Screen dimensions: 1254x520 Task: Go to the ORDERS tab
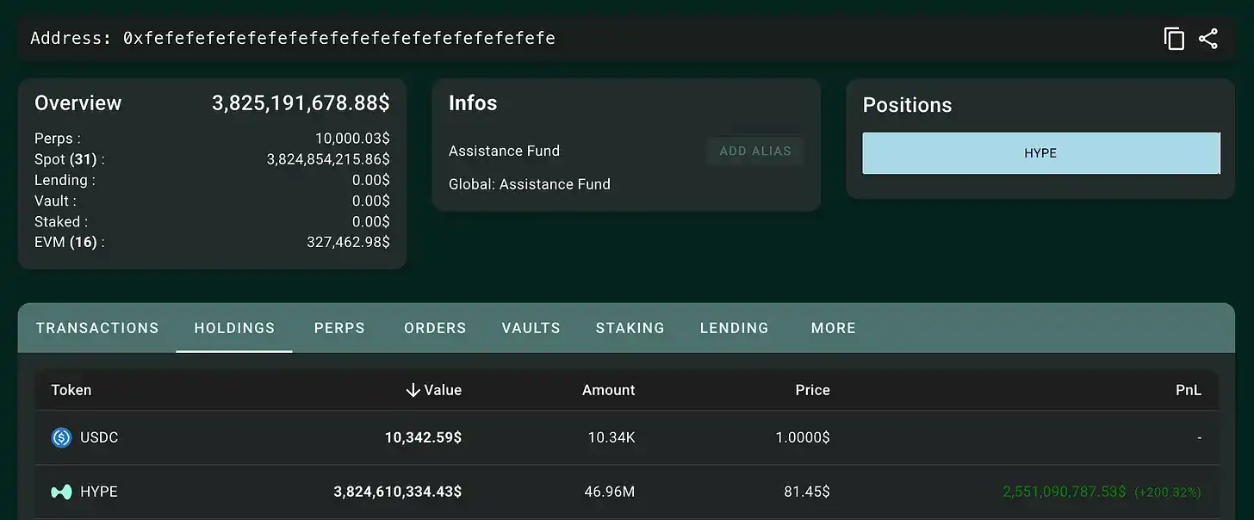(435, 328)
